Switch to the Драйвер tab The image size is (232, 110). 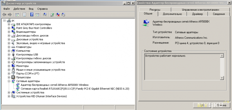(x=197, y=14)
